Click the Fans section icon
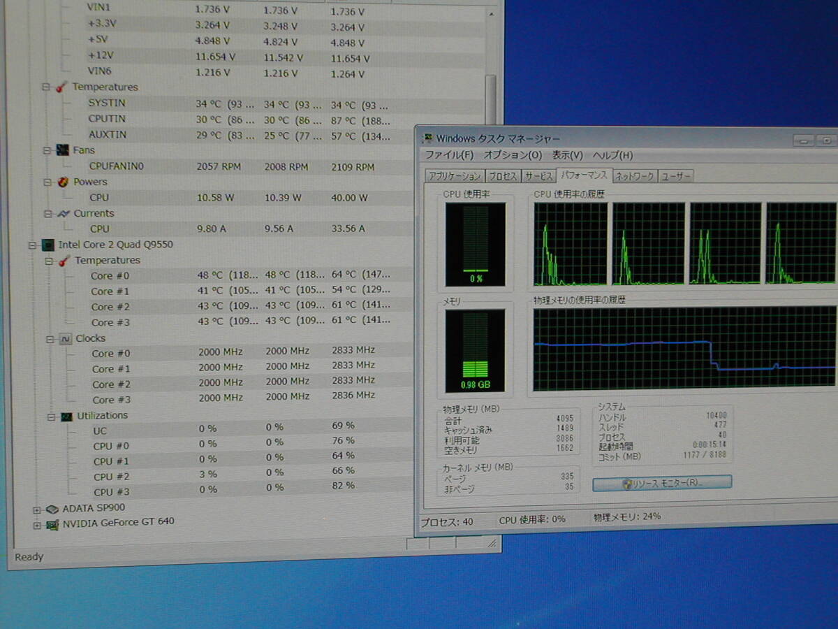 tap(63, 150)
